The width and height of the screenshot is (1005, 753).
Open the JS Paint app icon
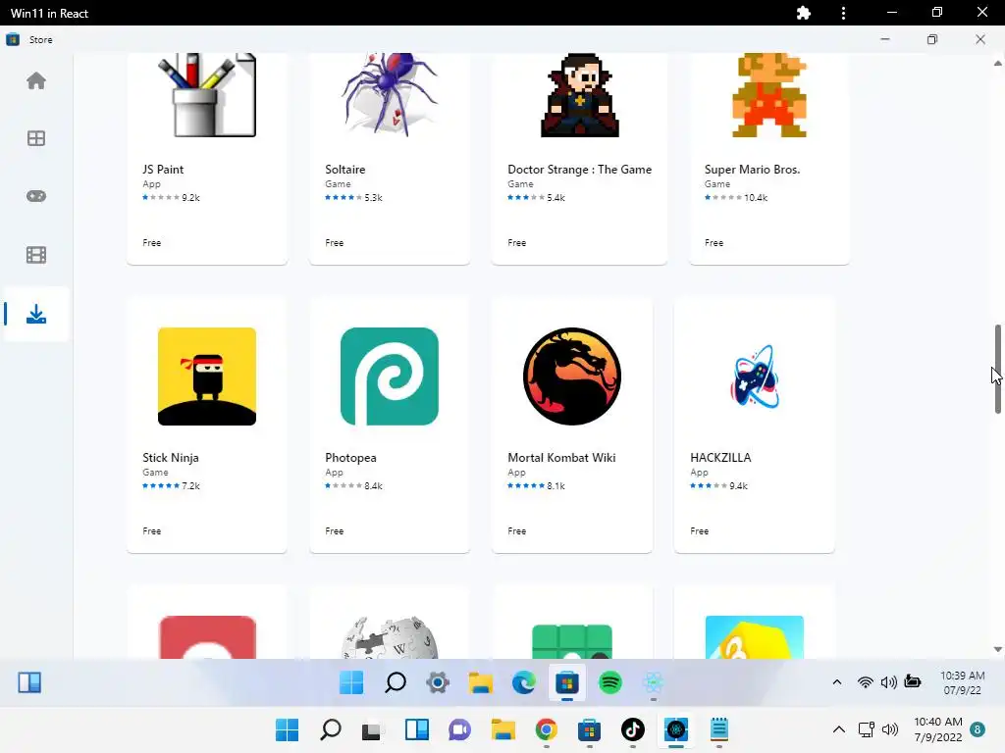click(207, 95)
